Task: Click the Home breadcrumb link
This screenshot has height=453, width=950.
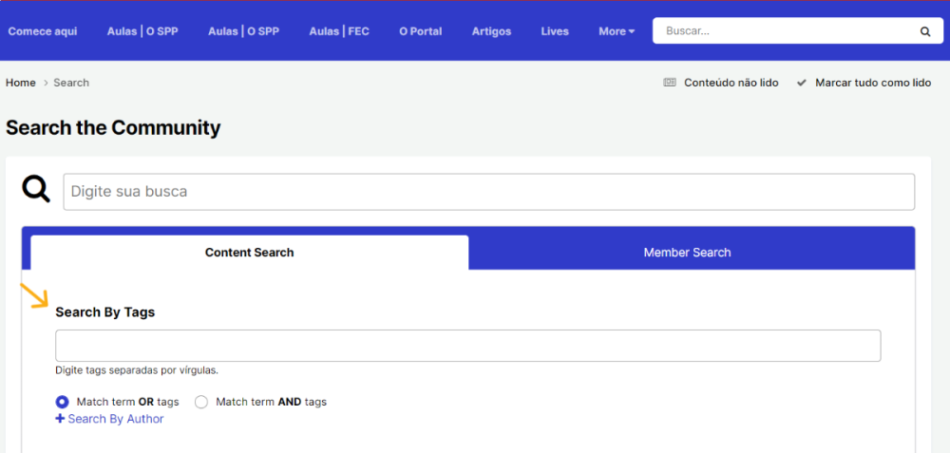Action: tap(21, 83)
